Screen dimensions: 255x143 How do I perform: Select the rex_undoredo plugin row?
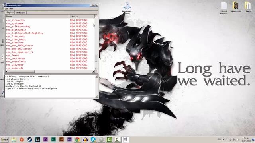[x=50, y=68]
